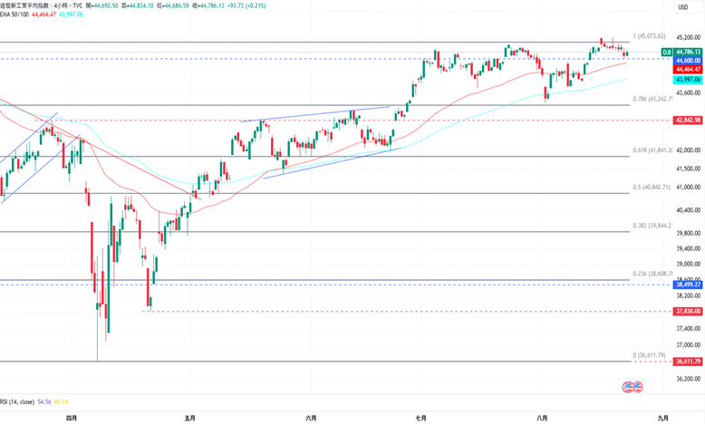Select the EMA 50/100 indicator legend

14,14
